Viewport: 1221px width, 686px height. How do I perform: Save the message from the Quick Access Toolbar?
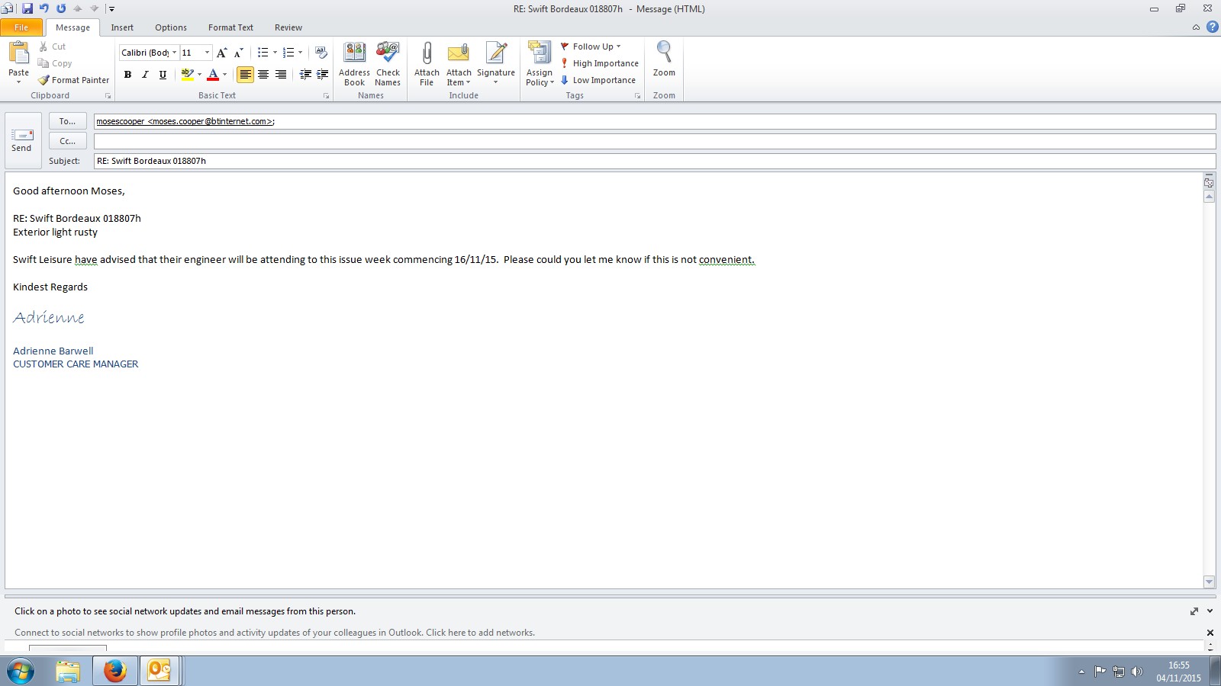tap(27, 9)
